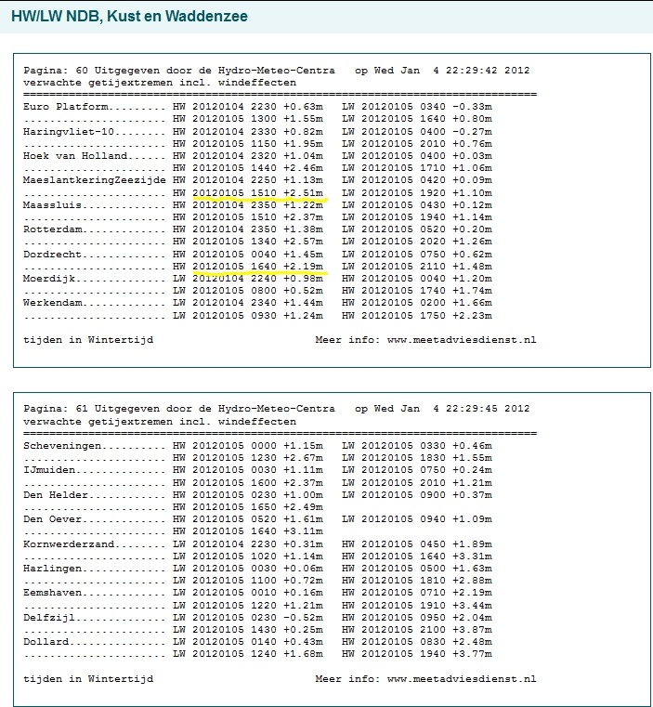
Task: Click 'tijden in Wintertijd' in the page 60 box
Action: point(88,339)
